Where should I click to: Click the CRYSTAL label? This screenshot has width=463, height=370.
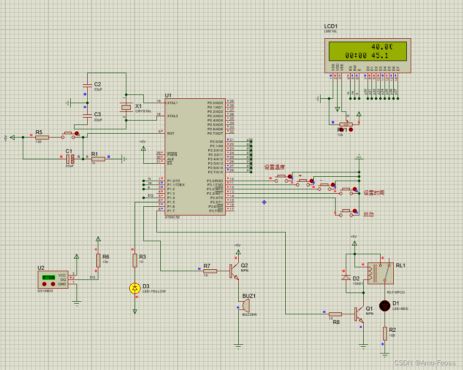[143, 111]
